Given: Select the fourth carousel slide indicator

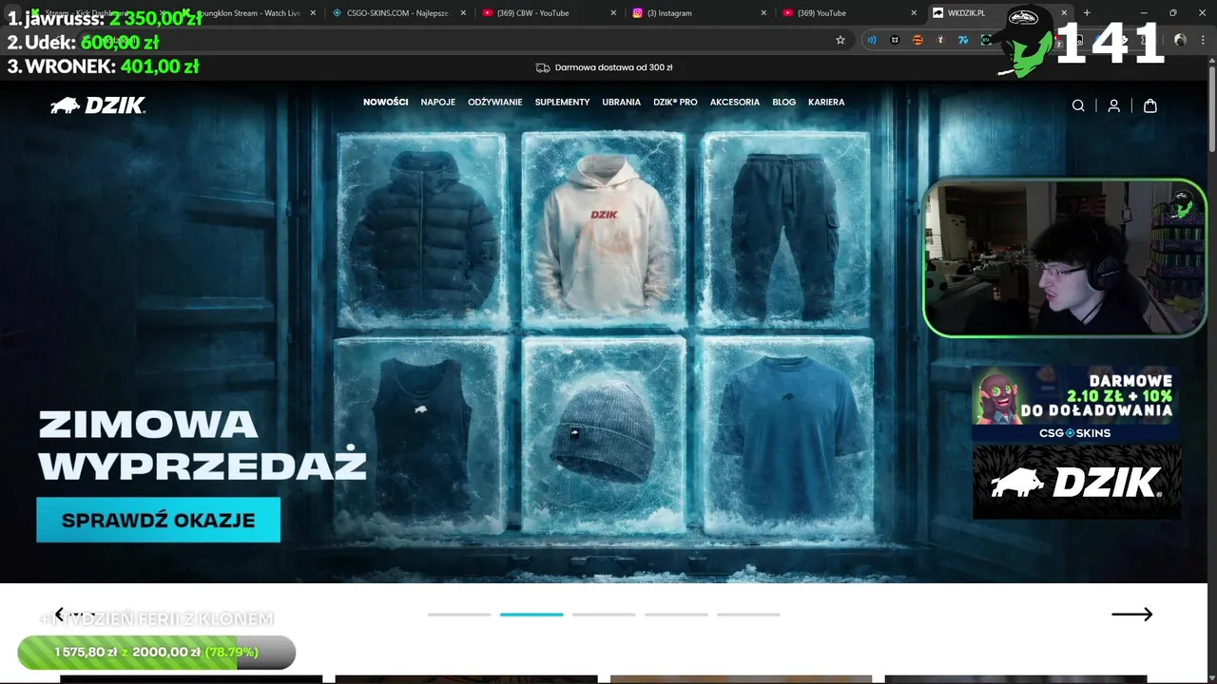Looking at the screenshot, I should pos(676,615).
